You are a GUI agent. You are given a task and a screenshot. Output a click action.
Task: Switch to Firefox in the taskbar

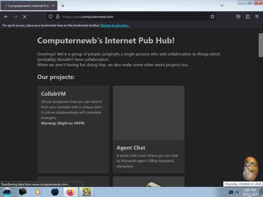[70, 192]
